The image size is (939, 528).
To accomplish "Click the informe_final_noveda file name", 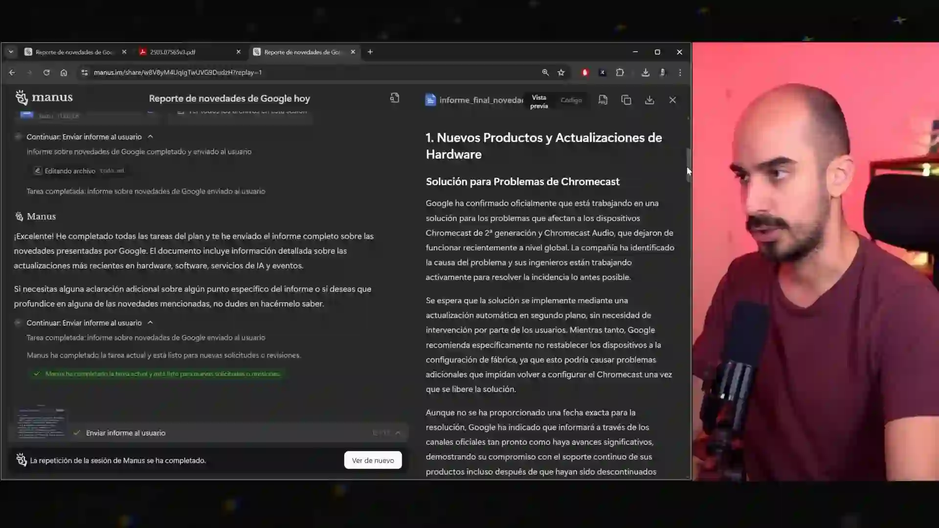I will tap(481, 100).
